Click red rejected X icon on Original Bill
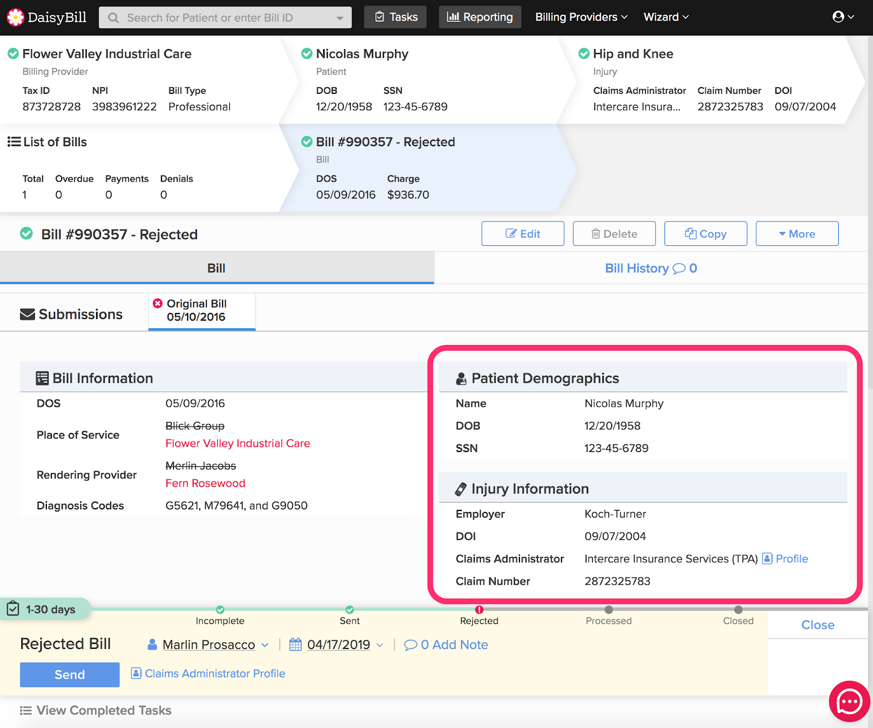 tap(158, 303)
